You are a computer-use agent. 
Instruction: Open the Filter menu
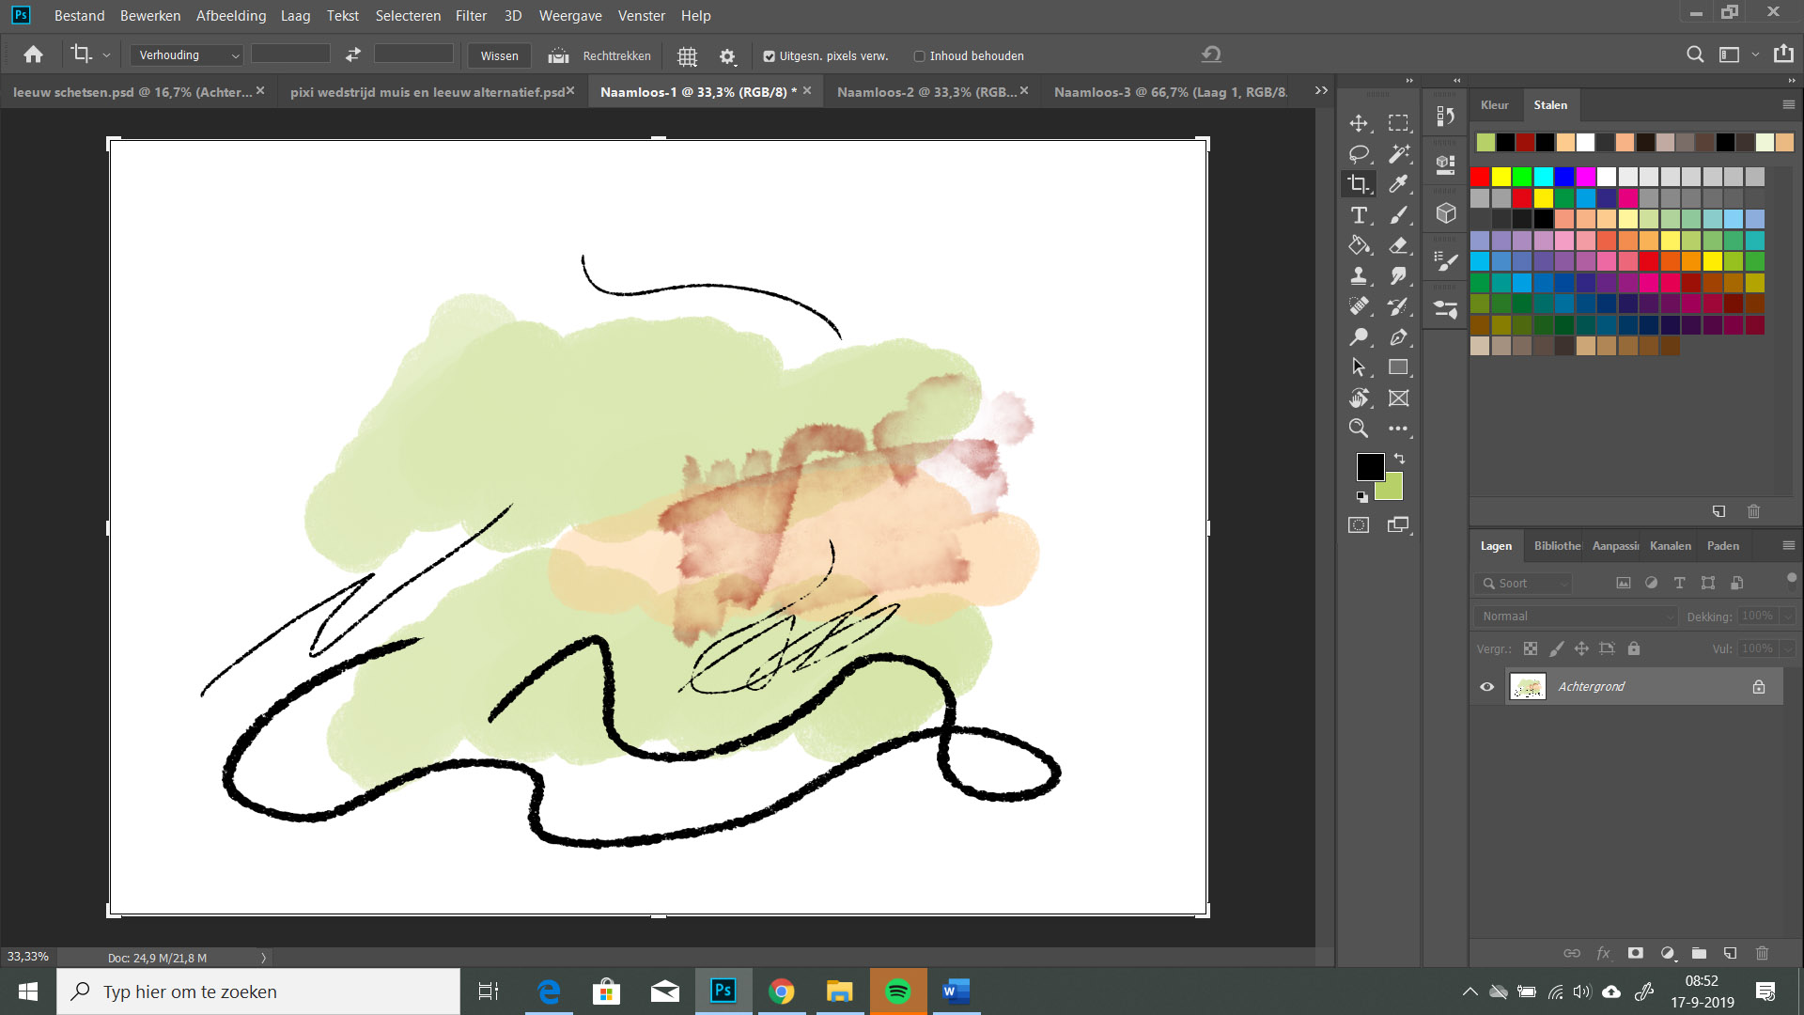(471, 15)
